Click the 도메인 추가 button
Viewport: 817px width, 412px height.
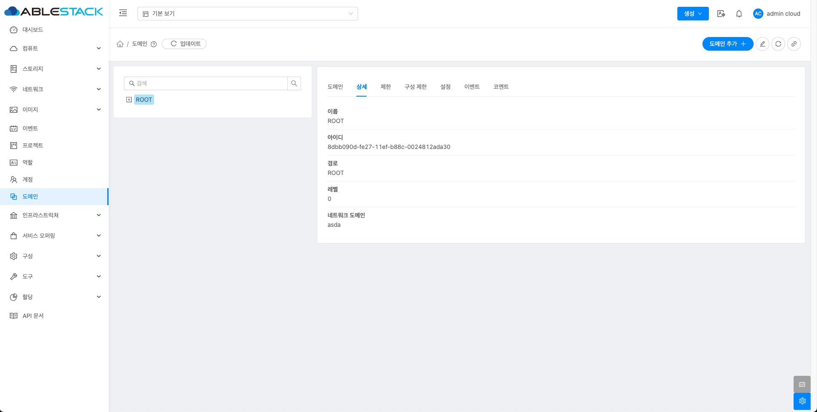[x=727, y=44]
